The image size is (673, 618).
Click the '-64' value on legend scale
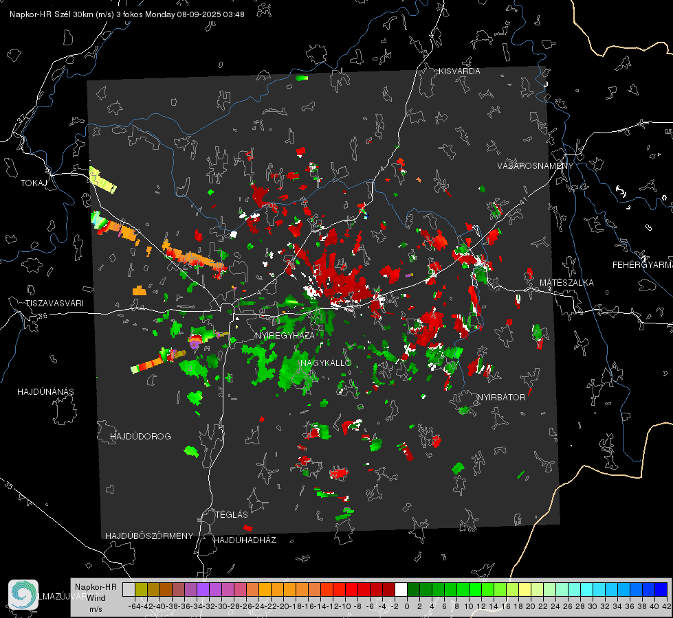coord(134,606)
